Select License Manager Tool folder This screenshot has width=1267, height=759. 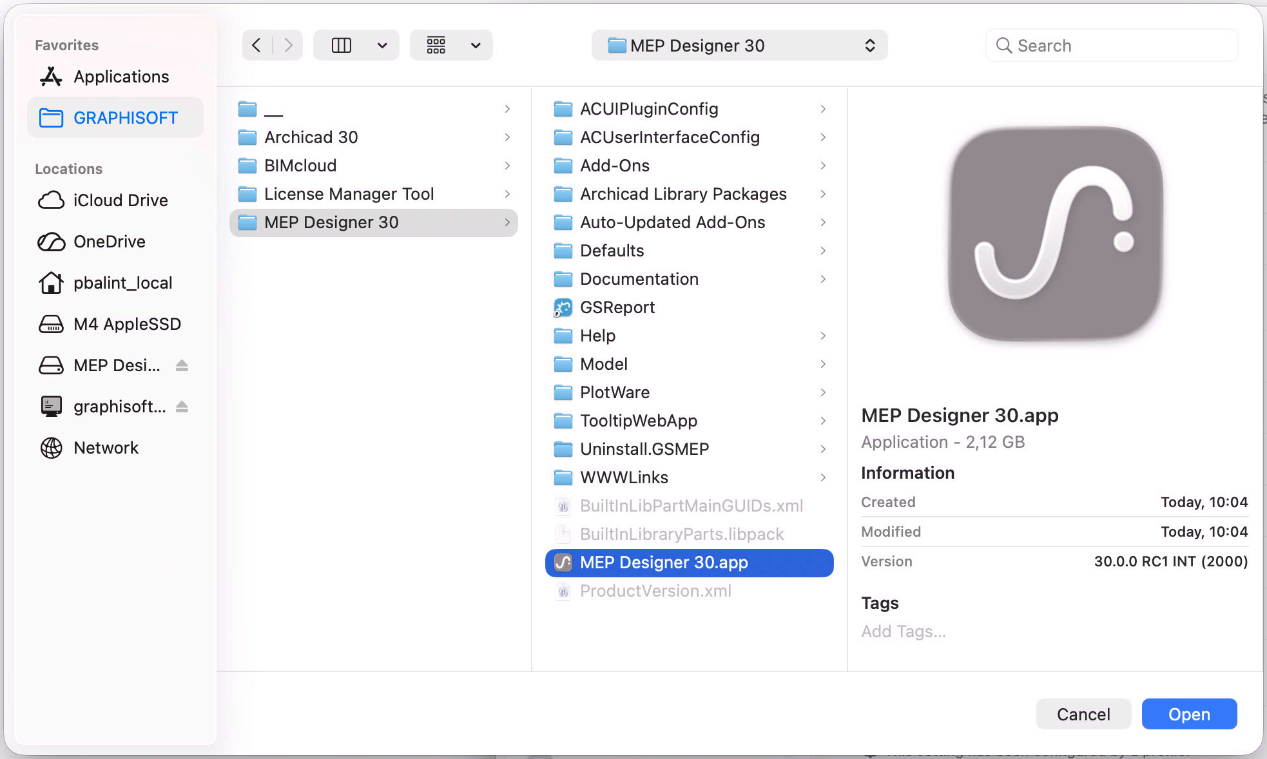pos(374,194)
